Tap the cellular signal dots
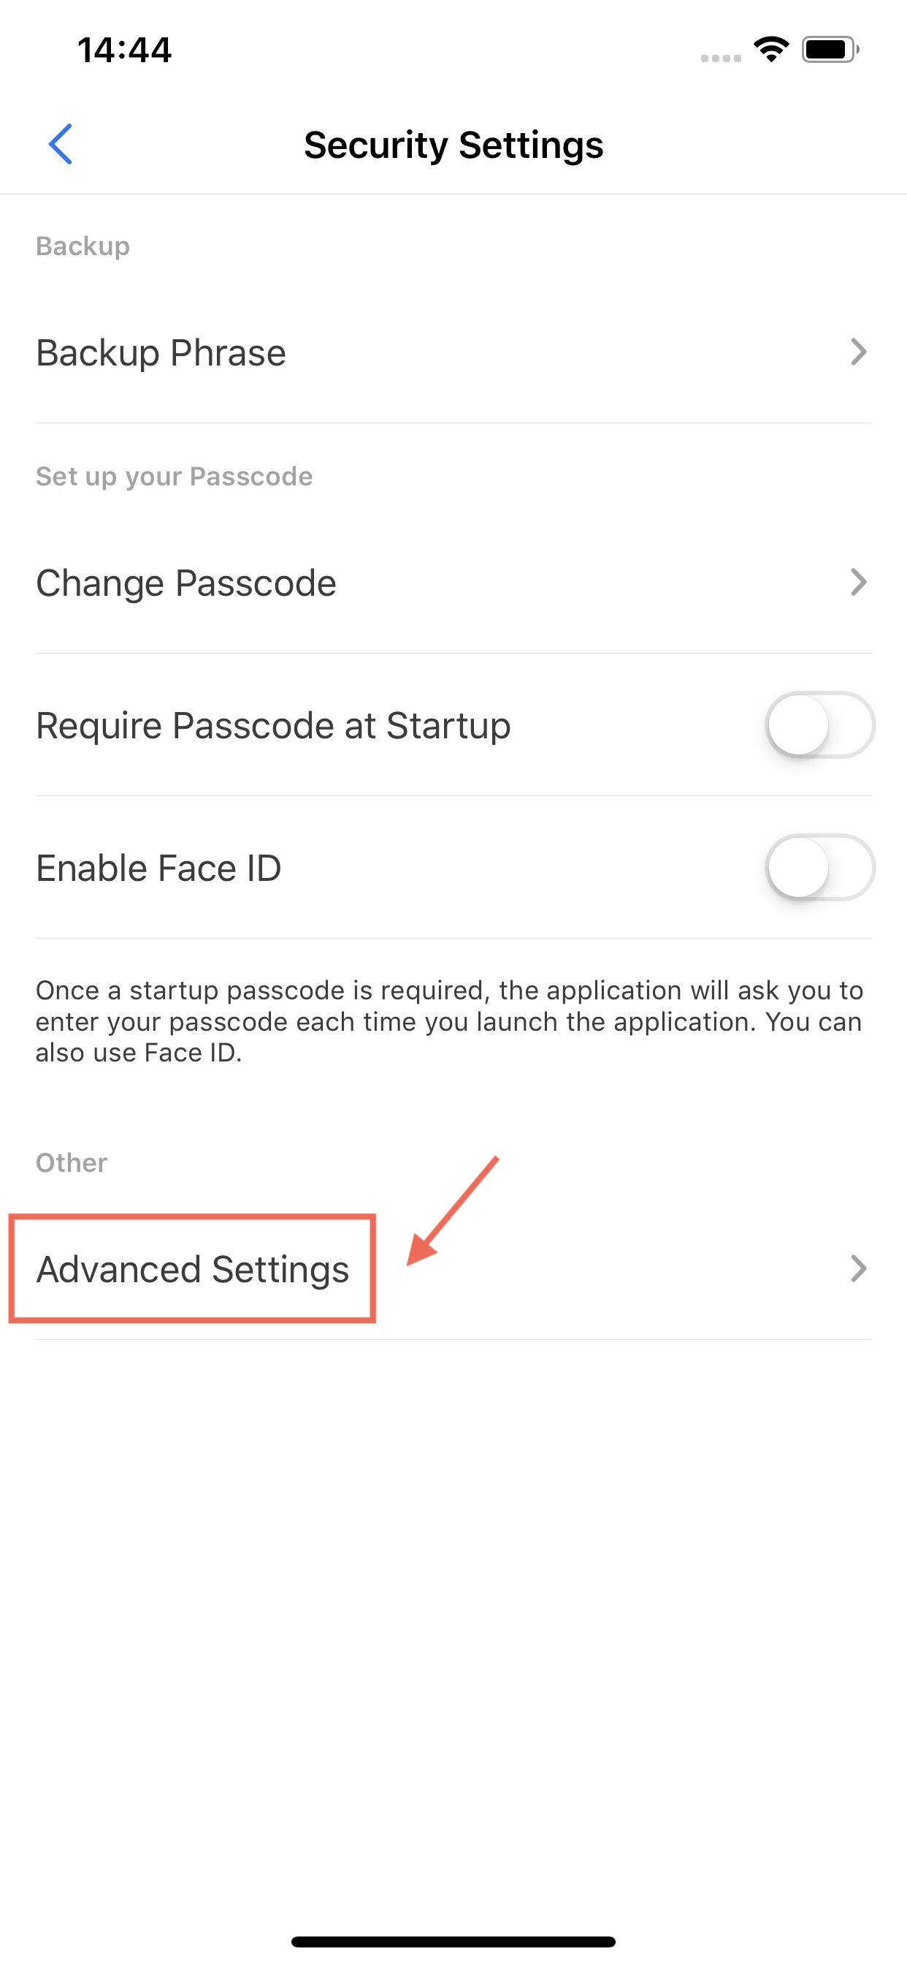Screen dimensions: 907x1965 [720, 58]
